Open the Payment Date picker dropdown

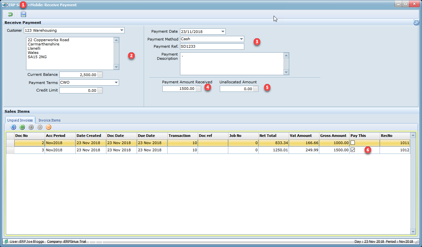point(223,32)
